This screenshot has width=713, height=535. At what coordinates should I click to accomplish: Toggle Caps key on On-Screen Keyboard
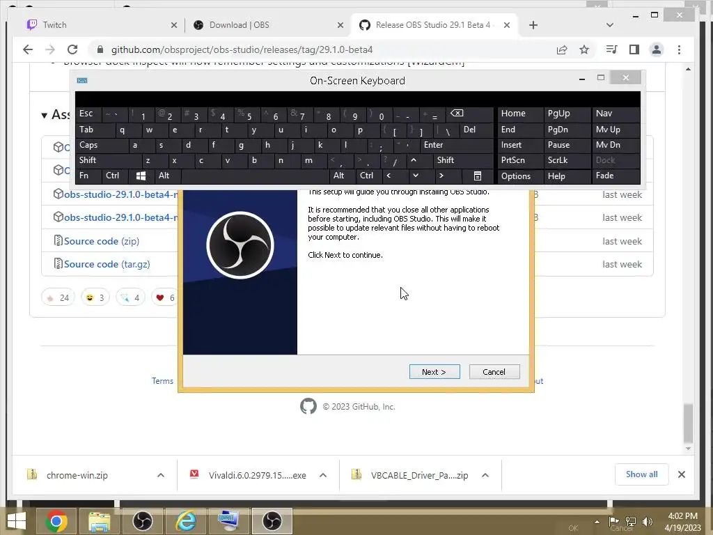[102, 145]
